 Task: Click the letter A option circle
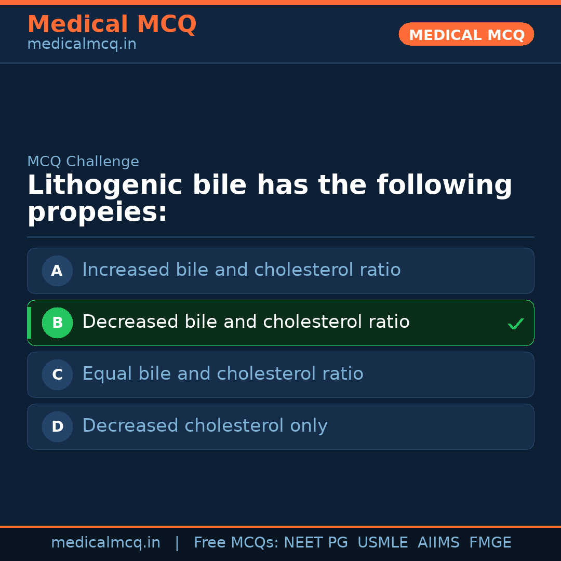pyautogui.click(x=57, y=271)
